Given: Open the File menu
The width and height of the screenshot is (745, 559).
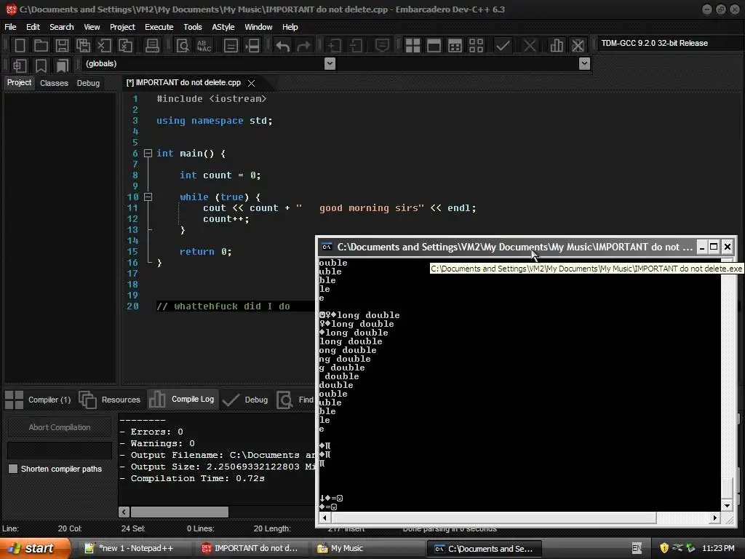Looking at the screenshot, I should 10,27.
